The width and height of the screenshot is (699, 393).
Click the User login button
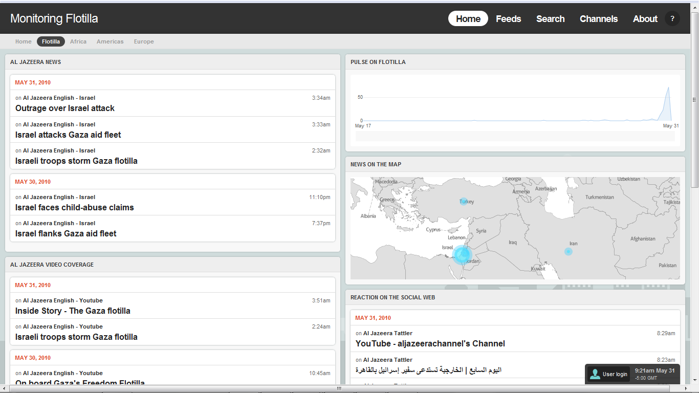(608, 374)
